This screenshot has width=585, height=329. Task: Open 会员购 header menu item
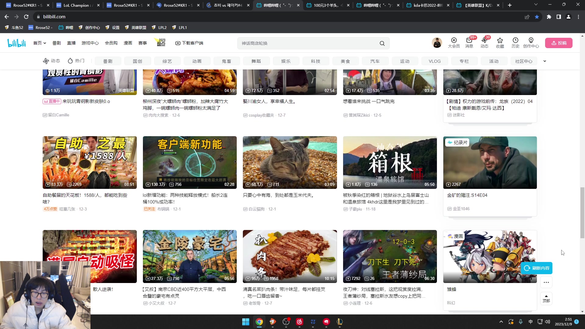pos(111,43)
